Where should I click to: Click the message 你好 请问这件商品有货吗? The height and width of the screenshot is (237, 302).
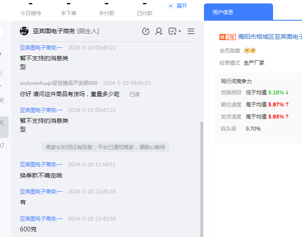point(70,94)
